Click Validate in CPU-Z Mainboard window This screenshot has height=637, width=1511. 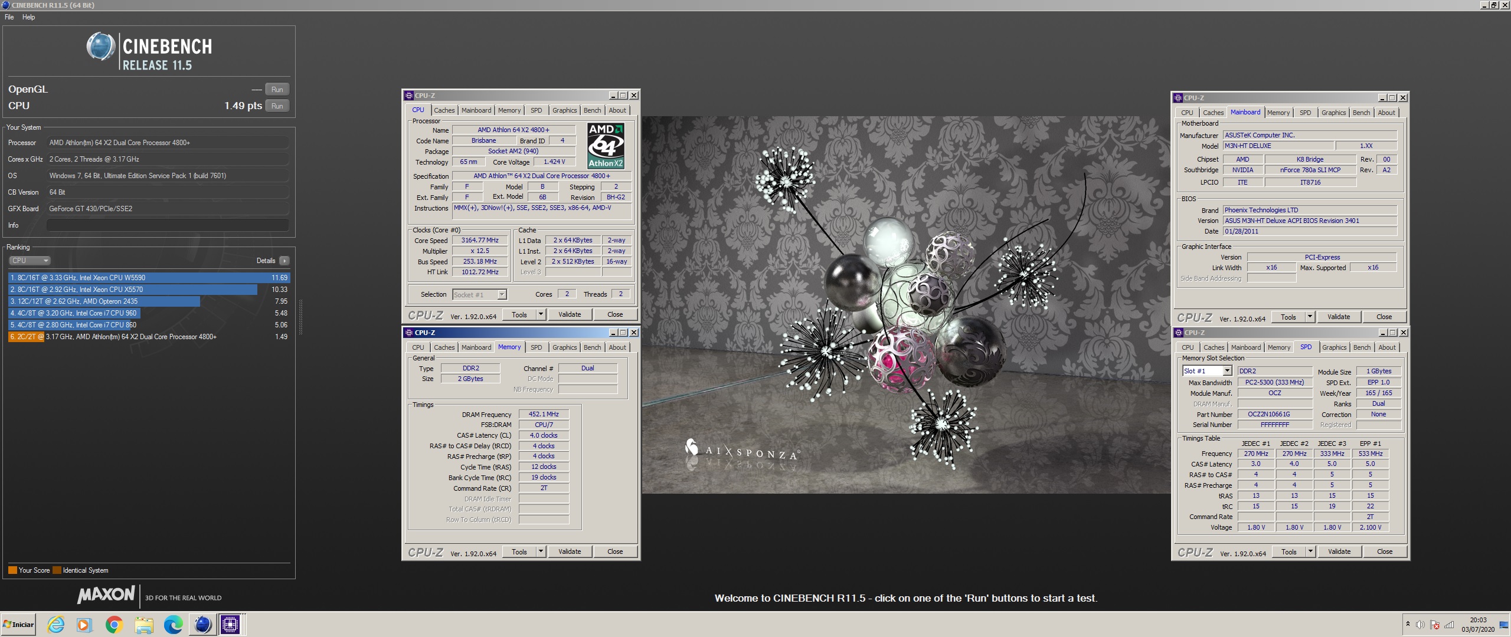[1339, 317]
